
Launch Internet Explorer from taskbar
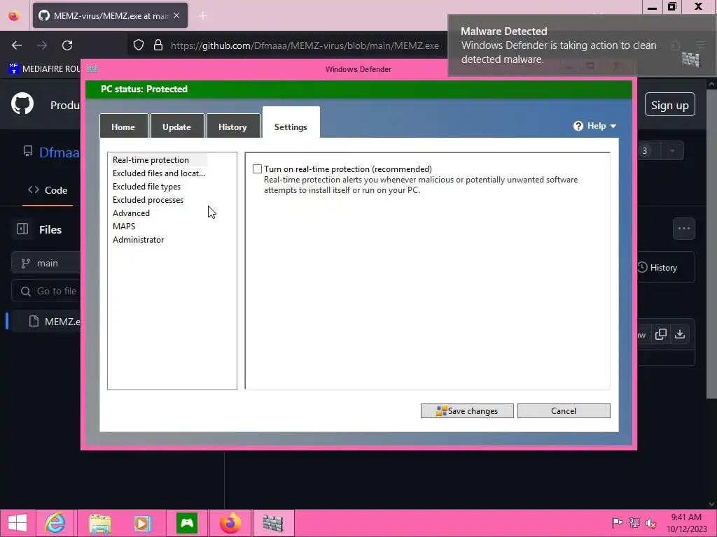pos(55,523)
